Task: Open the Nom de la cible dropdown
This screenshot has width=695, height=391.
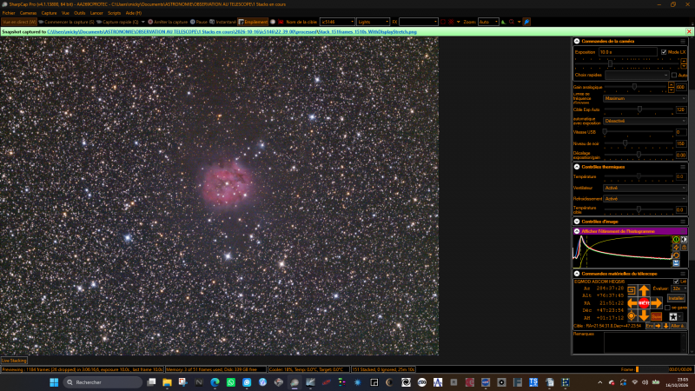Action: [x=337, y=22]
